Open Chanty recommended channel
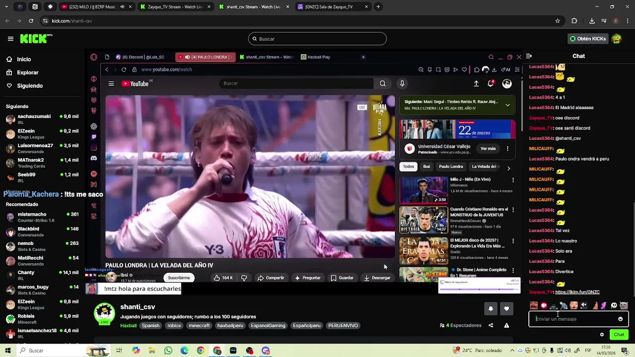The height and width of the screenshot is (357, 635). 42,275
